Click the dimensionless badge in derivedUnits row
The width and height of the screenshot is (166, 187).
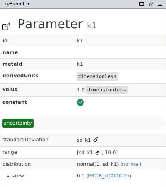[x=98, y=76]
